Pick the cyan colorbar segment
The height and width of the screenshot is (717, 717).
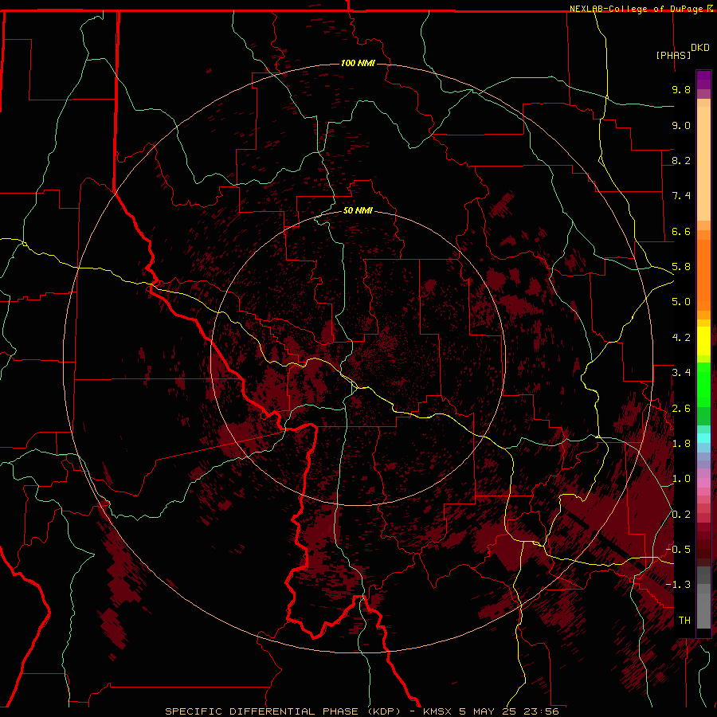(703, 437)
